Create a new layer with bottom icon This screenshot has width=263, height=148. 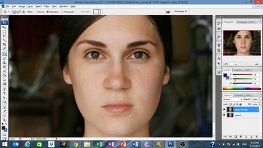pyautogui.click(x=251, y=137)
